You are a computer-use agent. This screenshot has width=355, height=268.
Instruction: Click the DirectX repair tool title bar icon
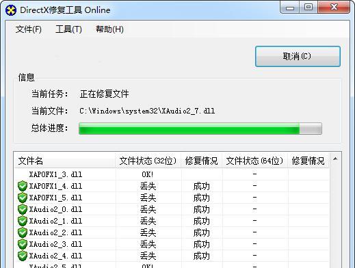[10, 10]
